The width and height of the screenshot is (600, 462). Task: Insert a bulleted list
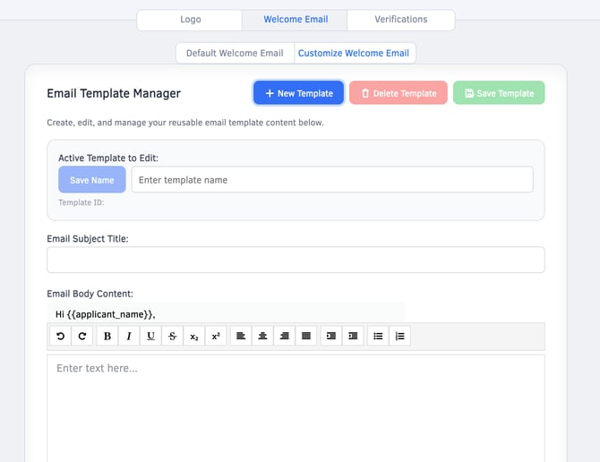(378, 336)
